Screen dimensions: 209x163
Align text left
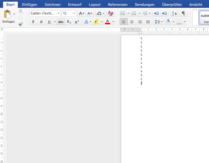124,22
